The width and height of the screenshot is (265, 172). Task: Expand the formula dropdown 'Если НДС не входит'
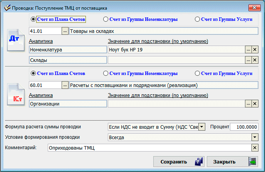(202, 127)
